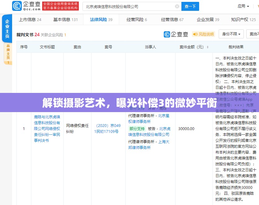Image resolution: width=259 pixels, height=205 pixels.
Task: Switch to 基本信息 tab
Action: (x=65, y=20)
